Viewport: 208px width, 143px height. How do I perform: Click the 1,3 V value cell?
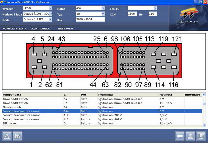point(171,119)
